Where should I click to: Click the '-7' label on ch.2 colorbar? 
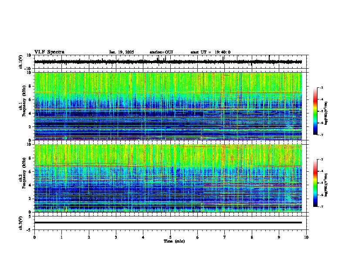pos(321,206)
